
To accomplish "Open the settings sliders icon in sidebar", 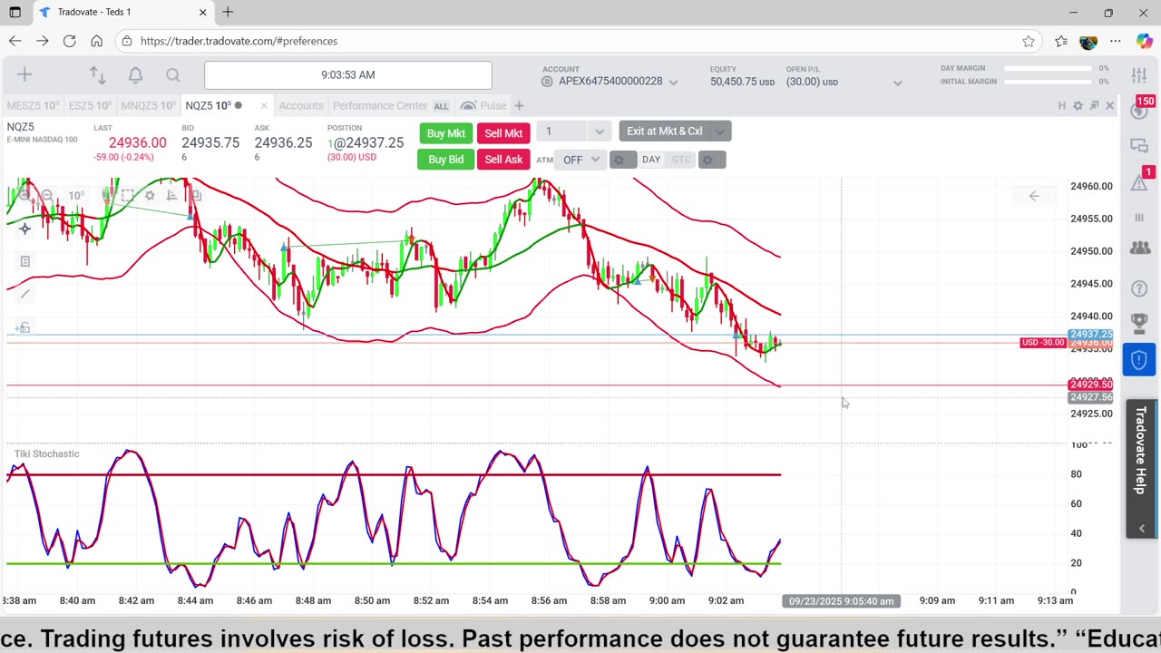I will pos(1139,75).
